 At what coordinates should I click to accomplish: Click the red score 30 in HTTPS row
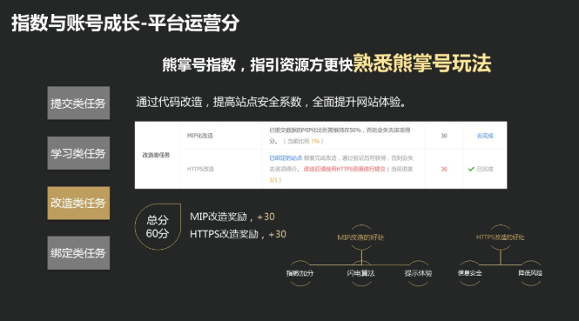[444, 169]
